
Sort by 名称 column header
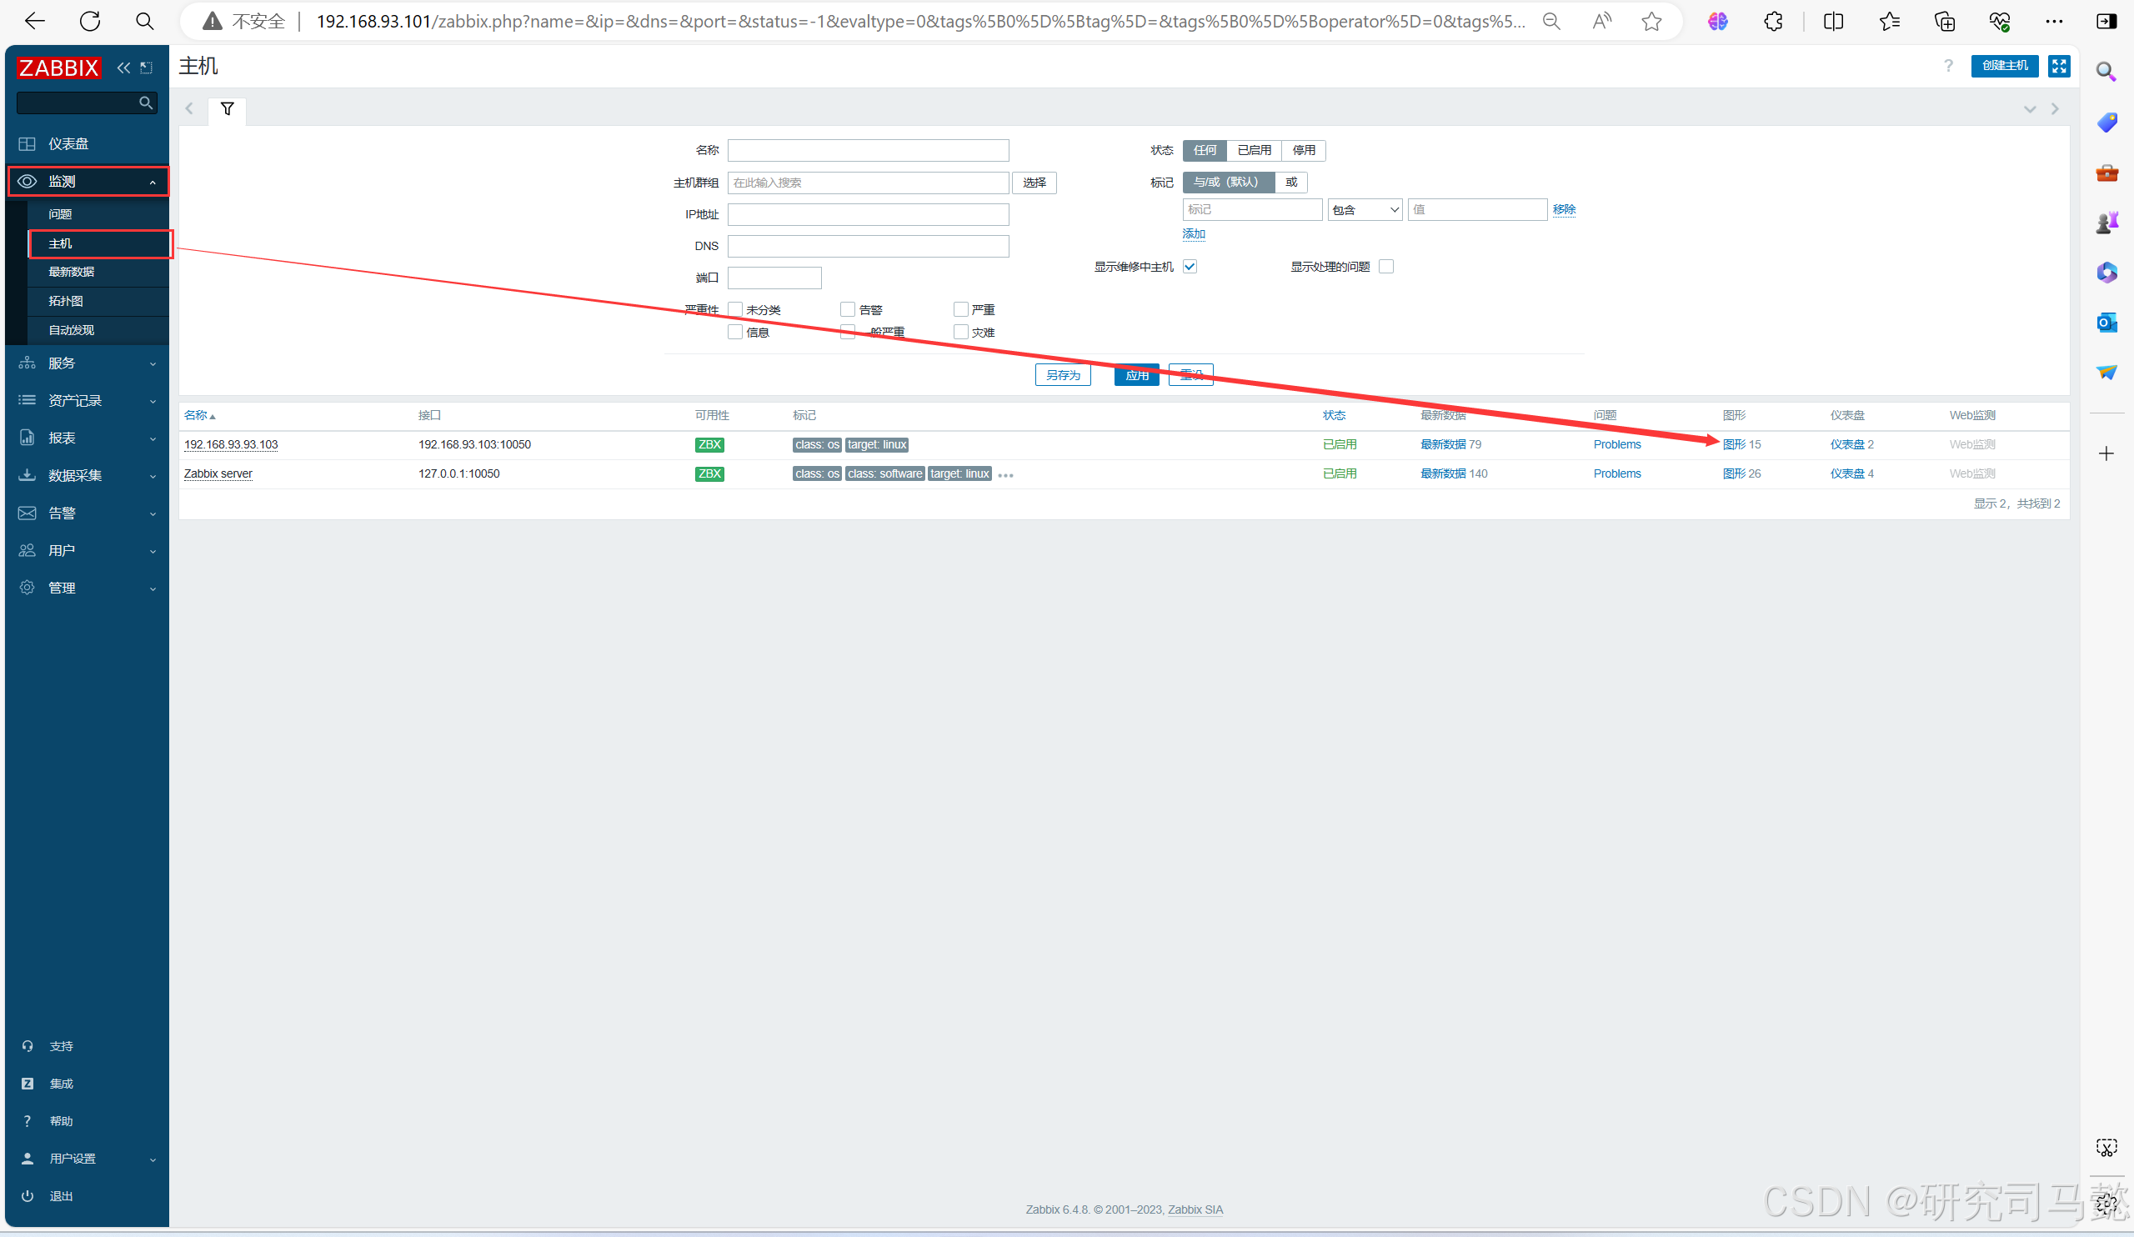200,415
